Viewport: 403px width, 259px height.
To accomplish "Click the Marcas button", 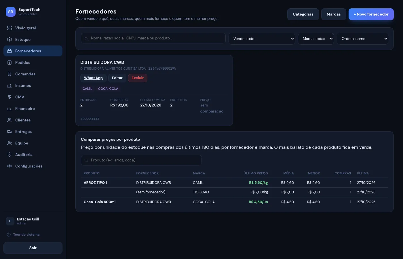I will coord(334,14).
